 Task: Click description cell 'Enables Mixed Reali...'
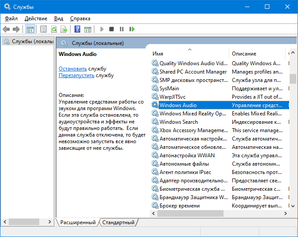tap(257, 114)
